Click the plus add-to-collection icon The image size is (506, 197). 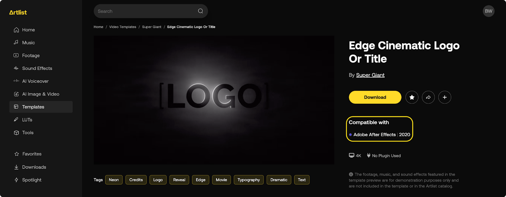pyautogui.click(x=445, y=97)
